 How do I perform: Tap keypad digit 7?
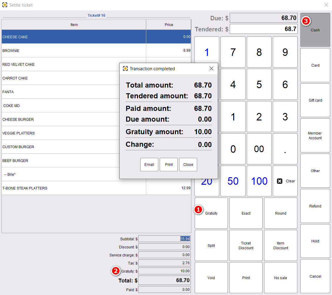(x=233, y=52)
